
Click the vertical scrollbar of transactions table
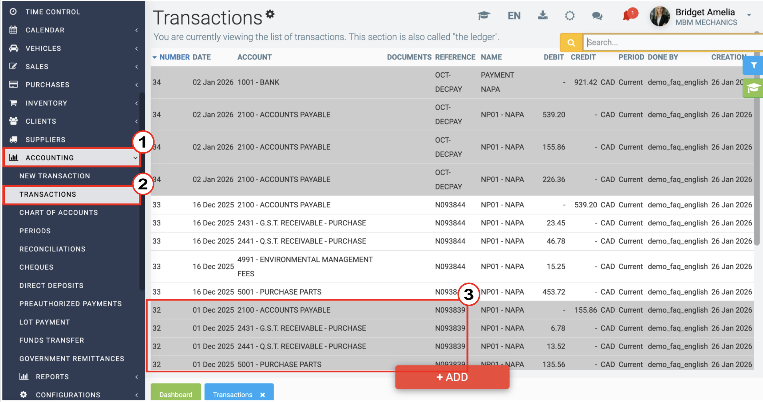coord(757,138)
